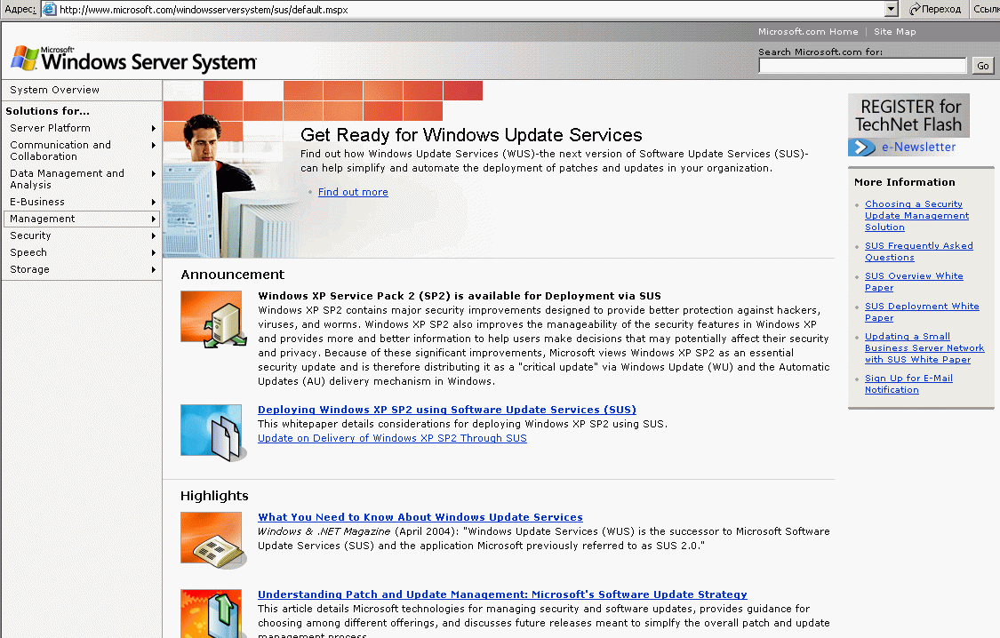Expand the Storage submenu arrow
1000x638 pixels.
point(154,269)
